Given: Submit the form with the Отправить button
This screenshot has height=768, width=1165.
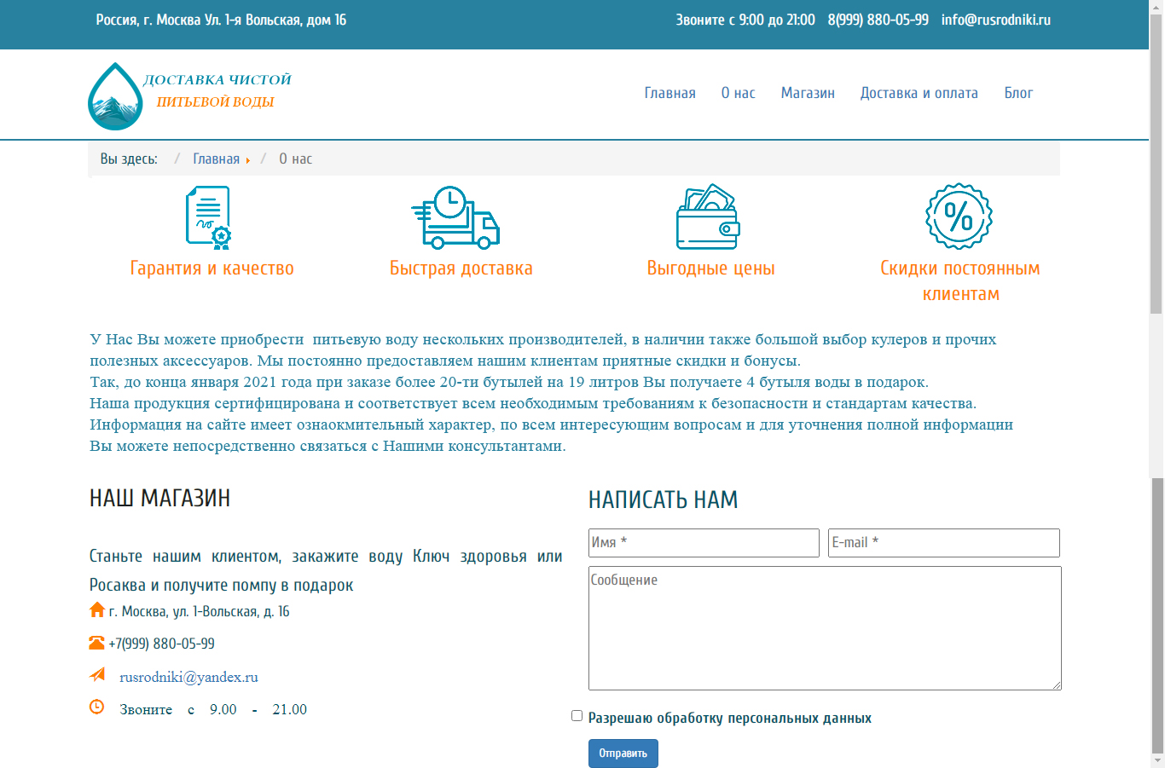Looking at the screenshot, I should (623, 754).
